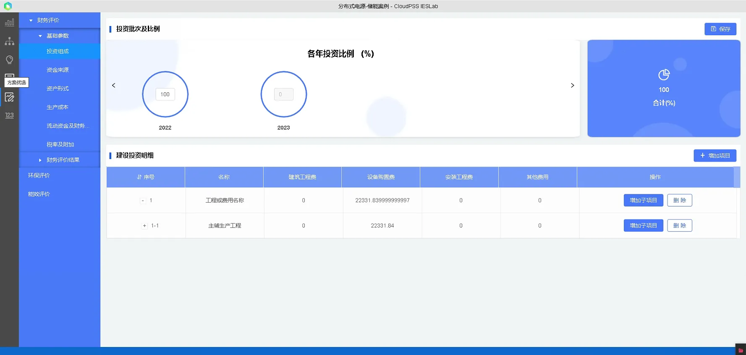Click the 名称 column header
This screenshot has width=746, height=355.
[x=224, y=177]
